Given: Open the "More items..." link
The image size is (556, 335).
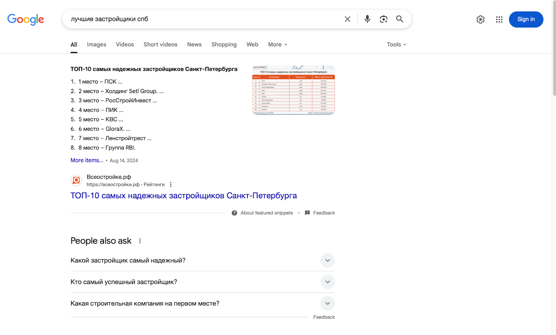Looking at the screenshot, I should (87, 160).
